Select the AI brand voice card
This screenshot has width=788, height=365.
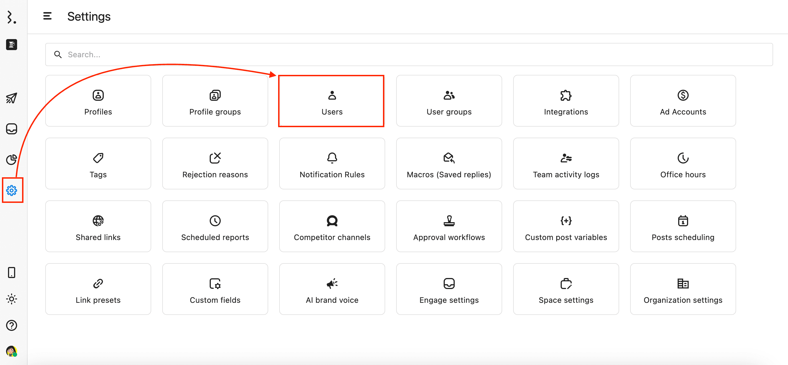point(332,289)
